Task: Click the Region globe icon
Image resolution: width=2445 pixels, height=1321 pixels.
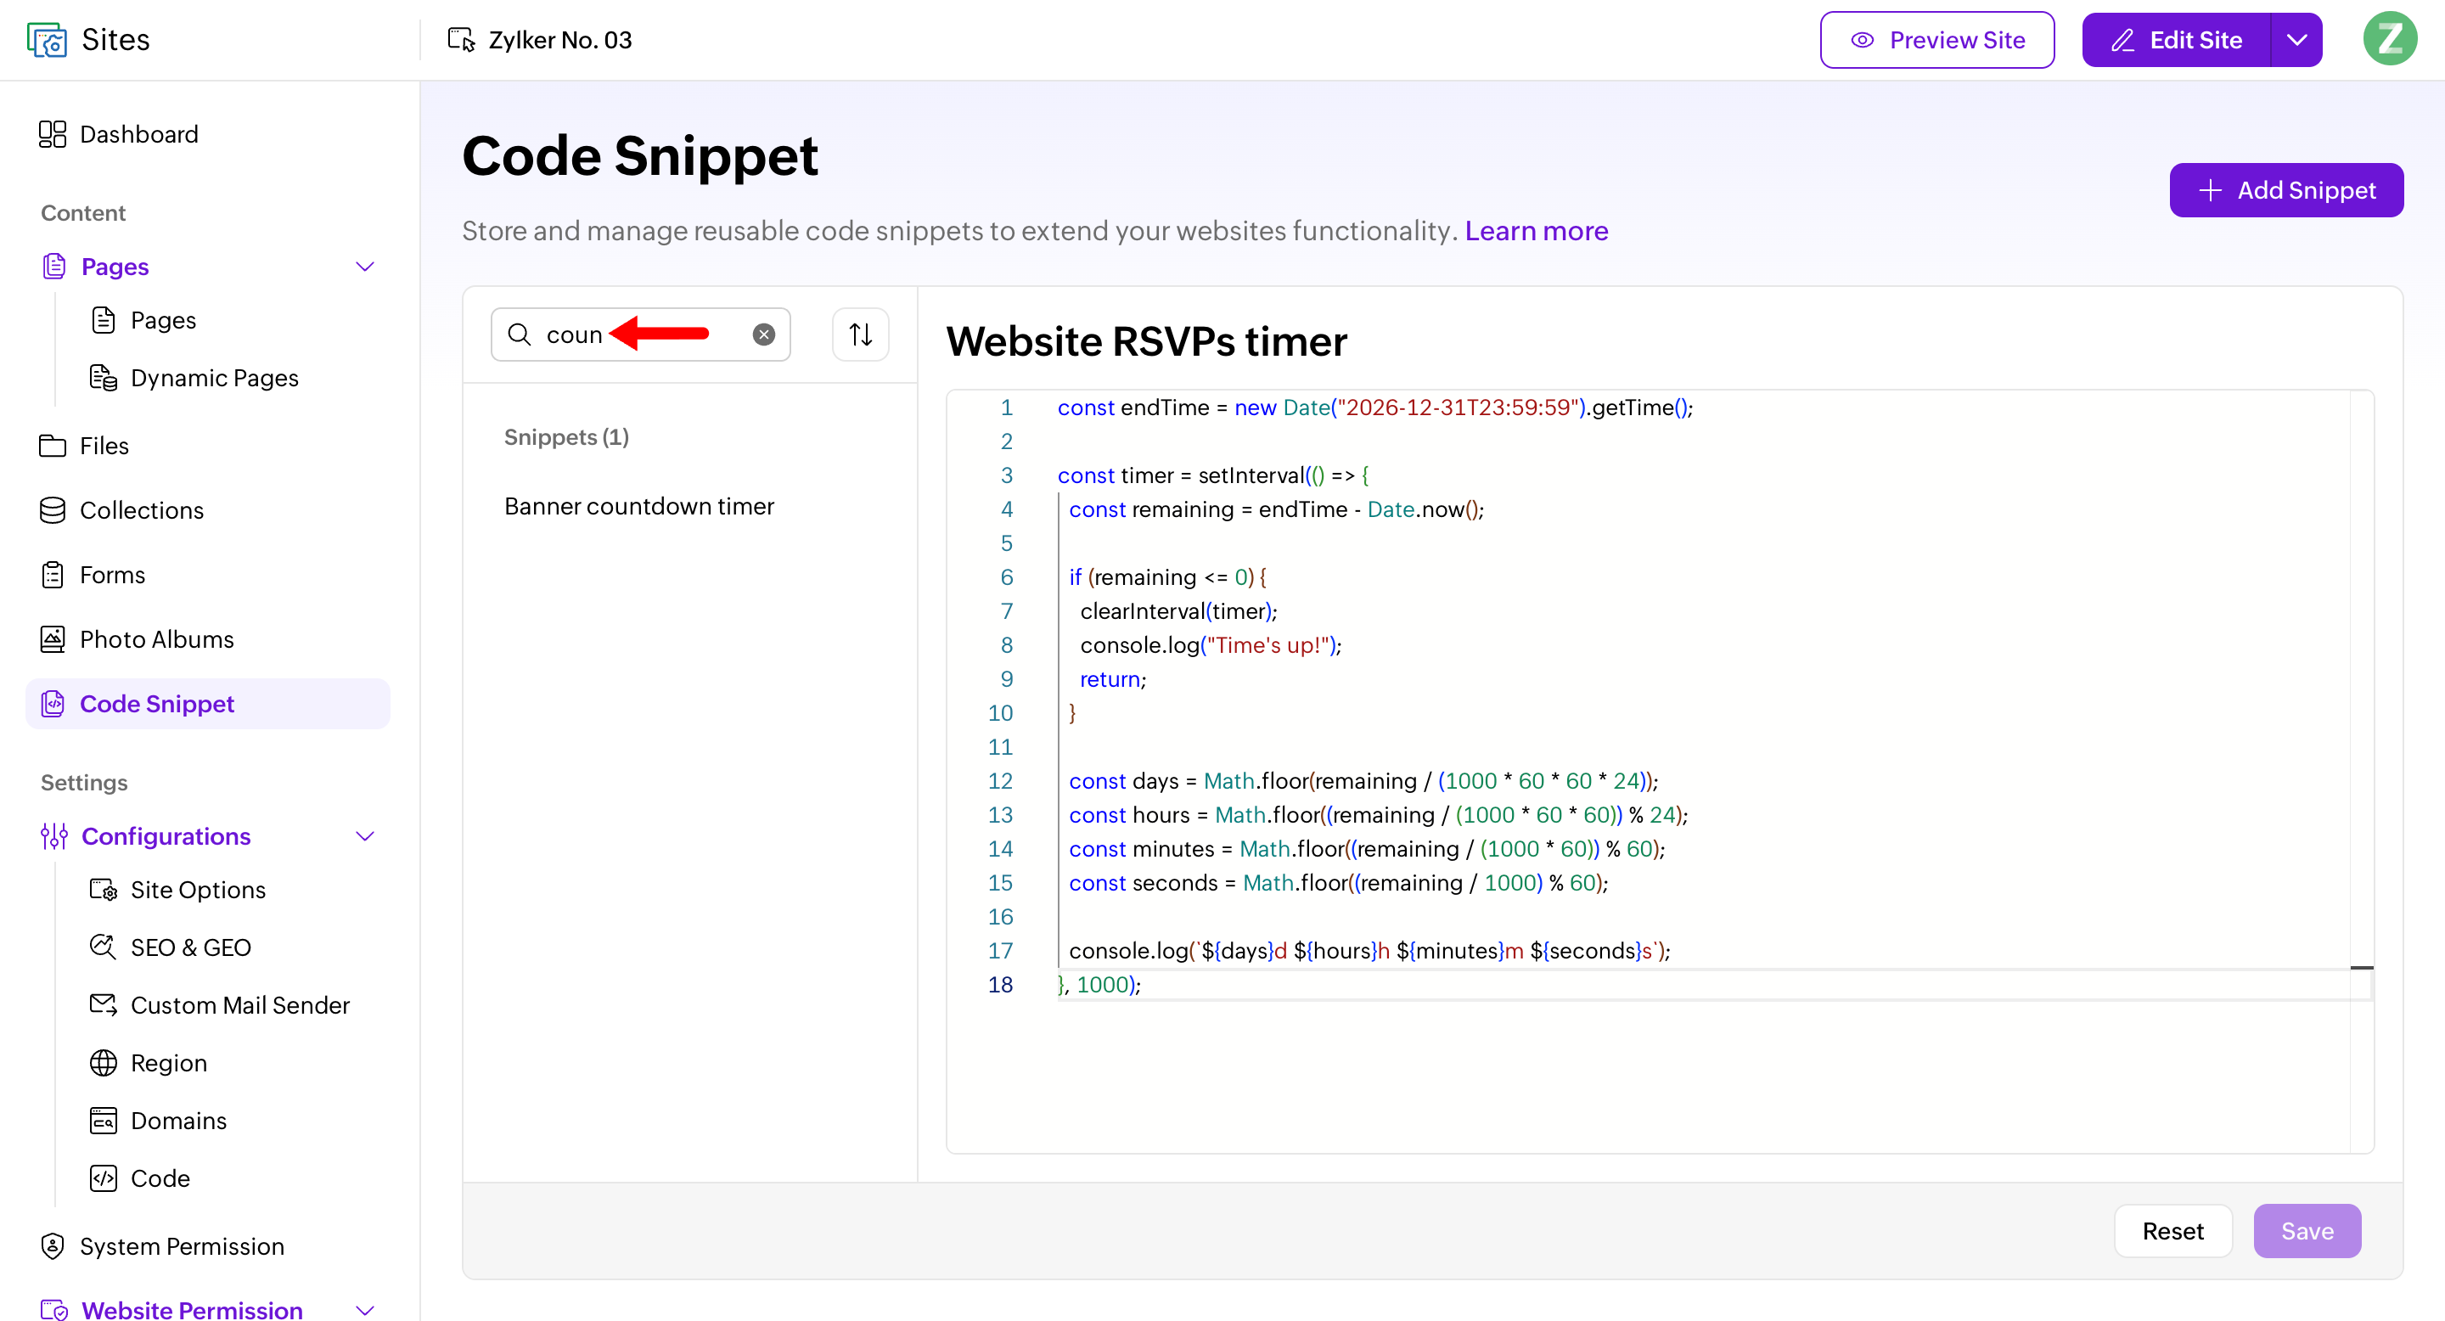Action: (x=104, y=1063)
